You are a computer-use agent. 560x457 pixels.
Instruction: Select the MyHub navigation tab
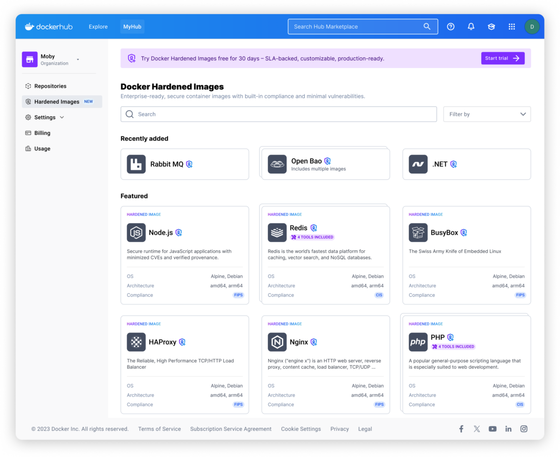point(132,26)
